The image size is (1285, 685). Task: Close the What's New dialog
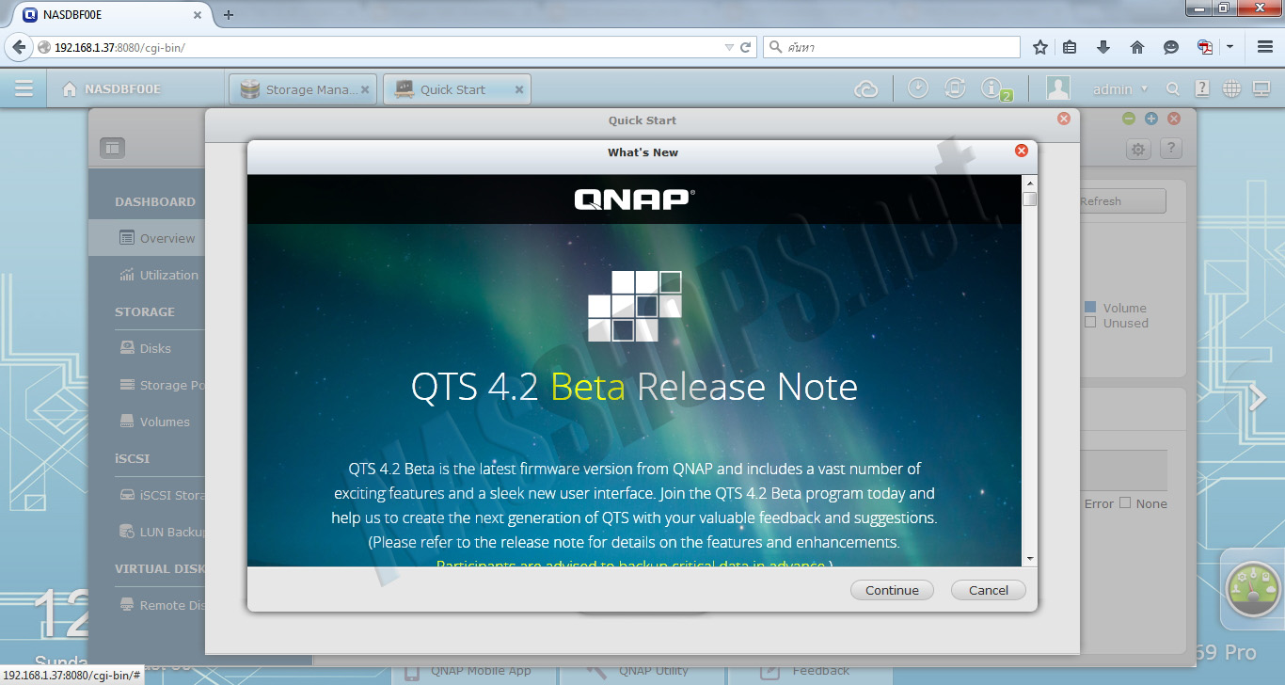tap(1021, 151)
